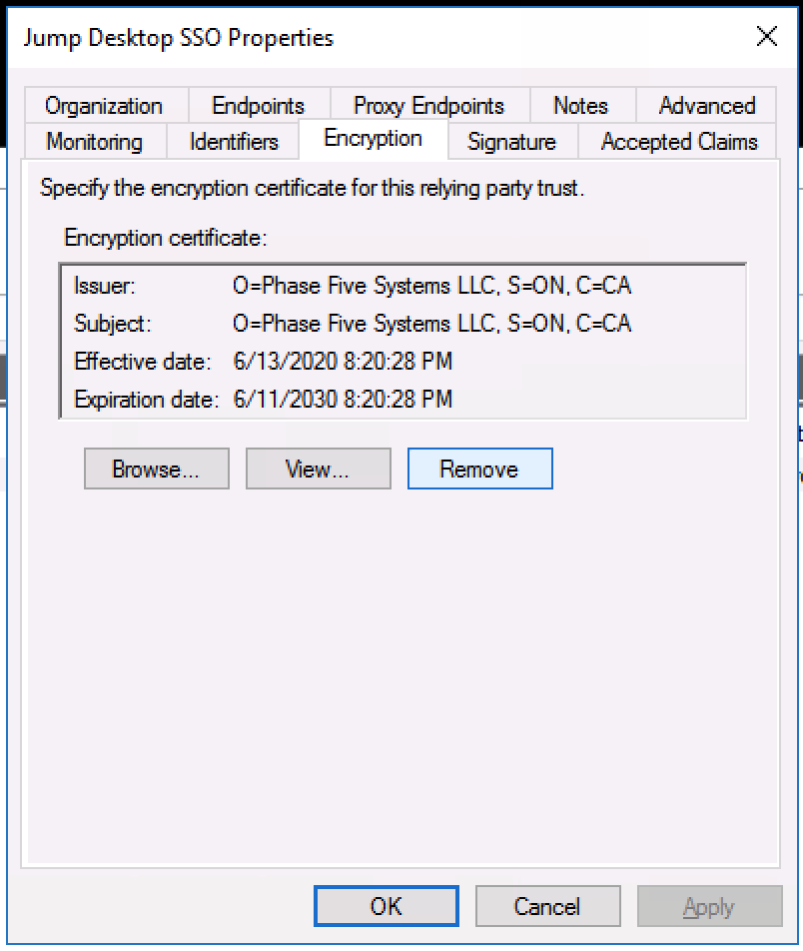View the Notes tab
This screenshot has width=803, height=951.
581,105
